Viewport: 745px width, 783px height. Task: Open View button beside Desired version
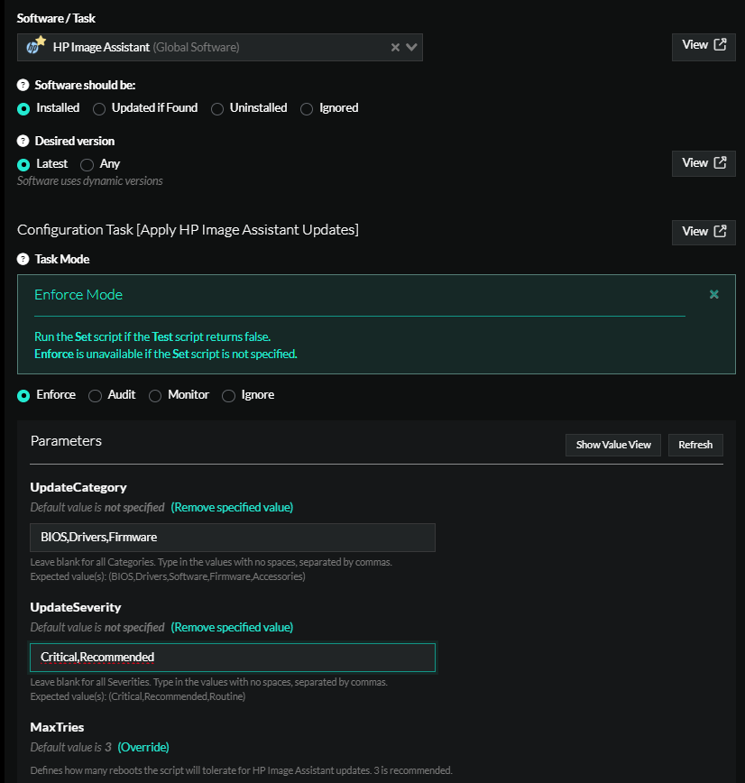(x=704, y=163)
